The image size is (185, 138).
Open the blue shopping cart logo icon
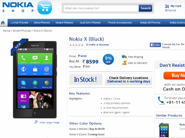(45, 7)
